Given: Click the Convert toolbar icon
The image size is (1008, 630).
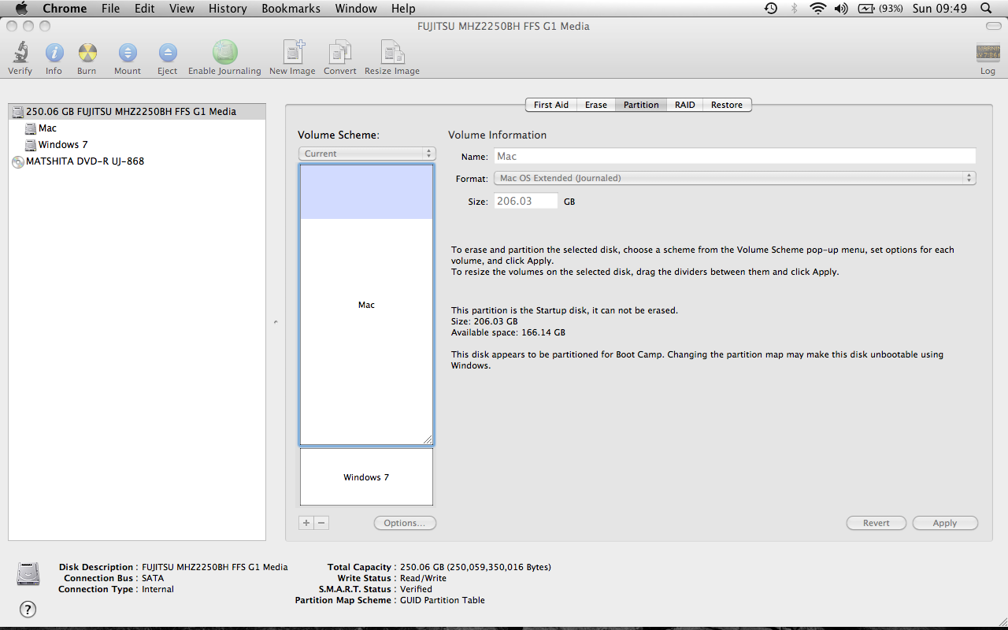Looking at the screenshot, I should (x=339, y=53).
